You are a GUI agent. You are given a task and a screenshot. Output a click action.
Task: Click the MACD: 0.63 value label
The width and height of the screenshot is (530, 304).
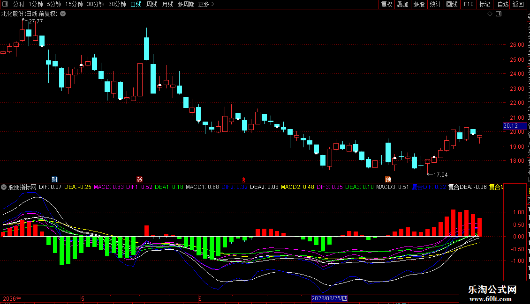point(109,187)
